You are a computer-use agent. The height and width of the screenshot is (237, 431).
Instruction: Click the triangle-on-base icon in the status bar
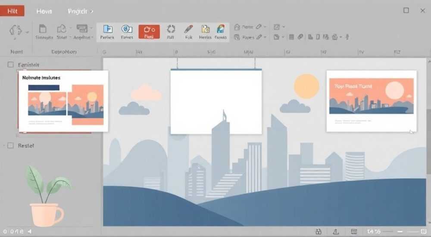[336, 232]
